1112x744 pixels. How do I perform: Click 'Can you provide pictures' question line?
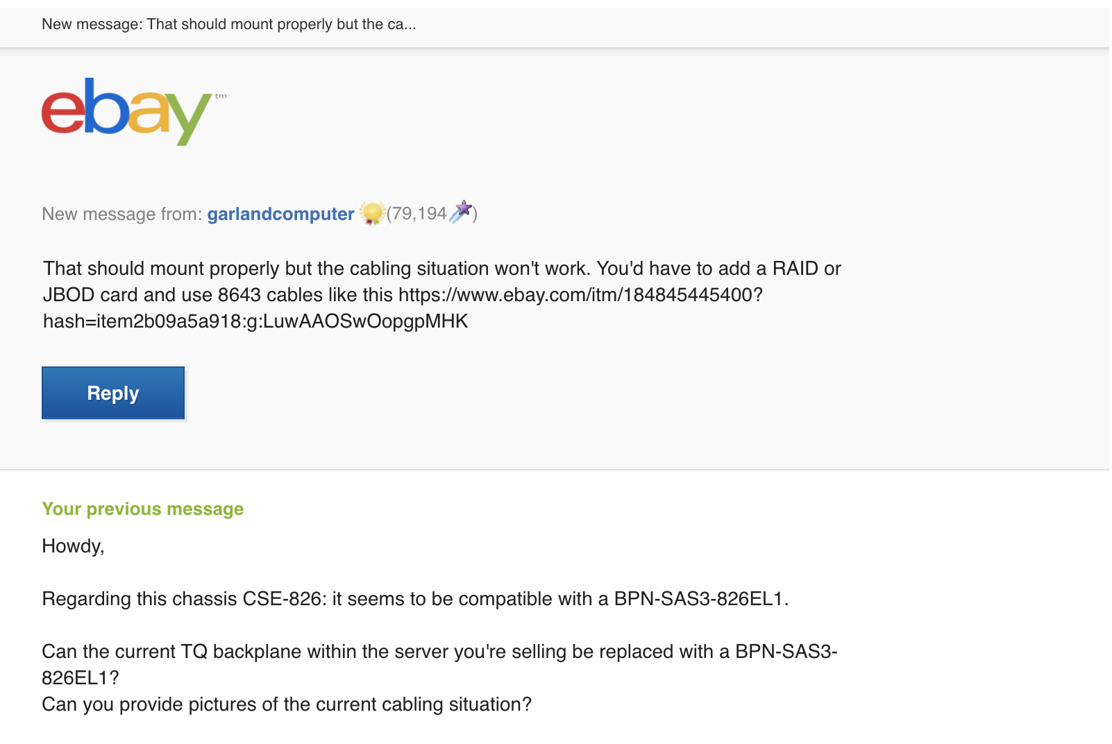click(287, 704)
